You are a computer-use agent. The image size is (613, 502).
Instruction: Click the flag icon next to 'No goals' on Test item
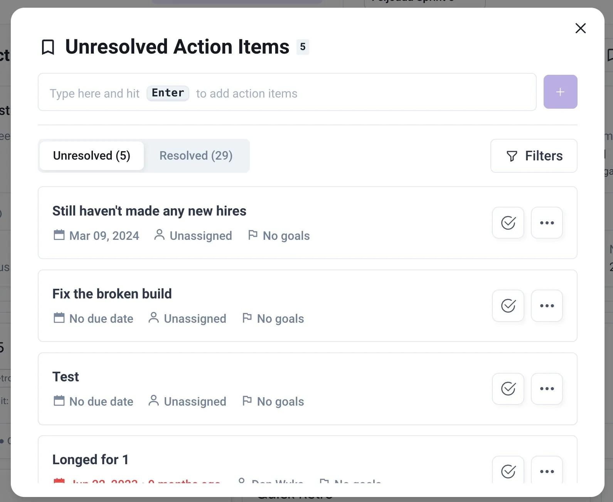(248, 401)
